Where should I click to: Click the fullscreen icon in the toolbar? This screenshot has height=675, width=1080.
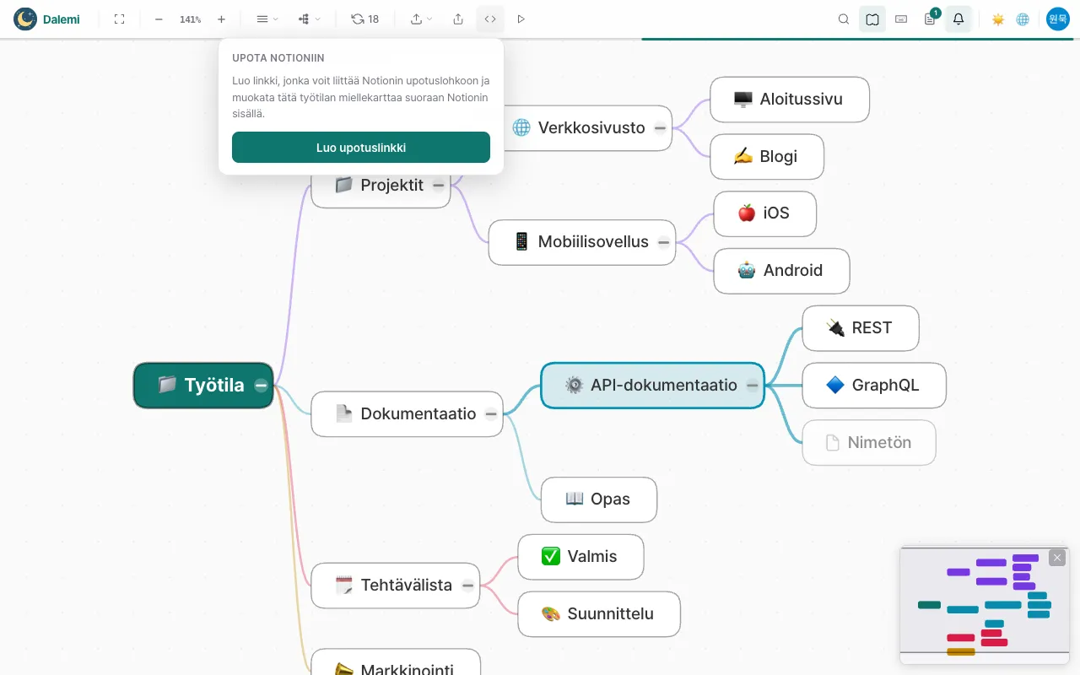[x=119, y=19]
